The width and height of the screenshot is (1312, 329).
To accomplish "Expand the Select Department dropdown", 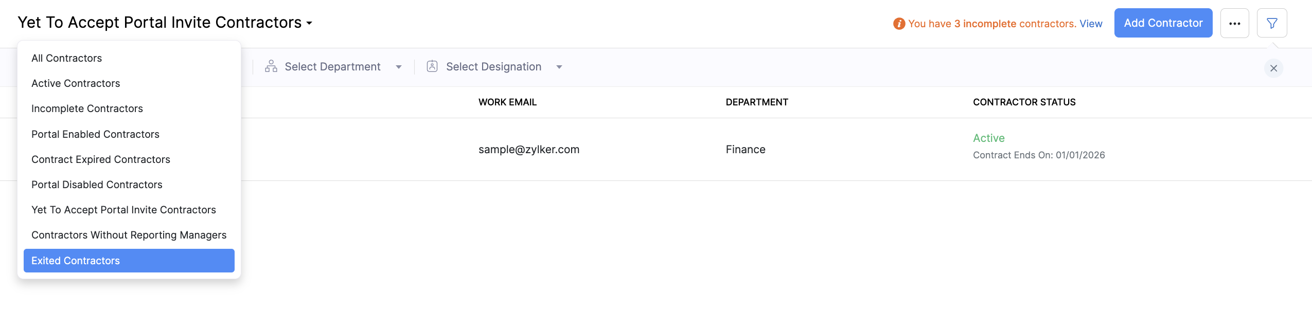I will tap(398, 67).
